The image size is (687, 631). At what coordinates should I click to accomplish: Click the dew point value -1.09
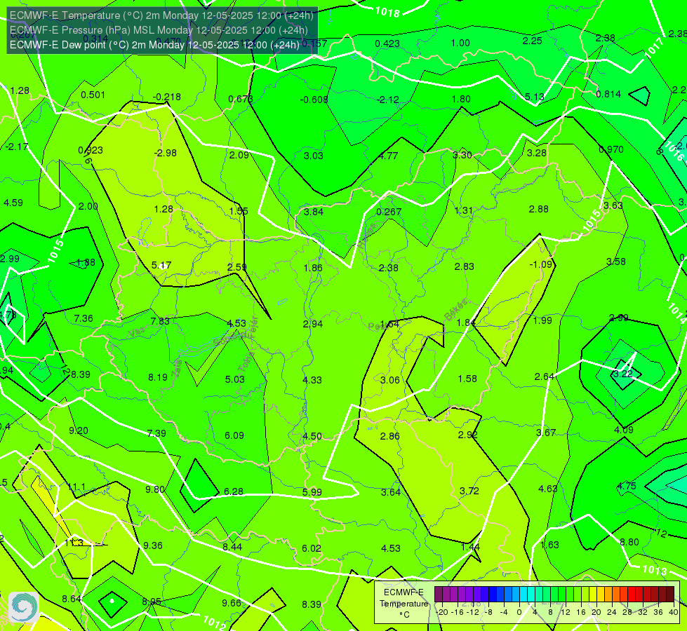(540, 264)
